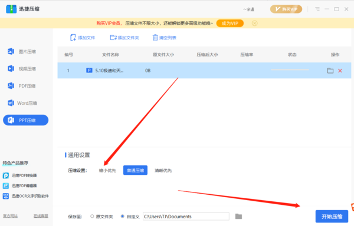Select 图片压缩 in the sidebar

click(25, 52)
